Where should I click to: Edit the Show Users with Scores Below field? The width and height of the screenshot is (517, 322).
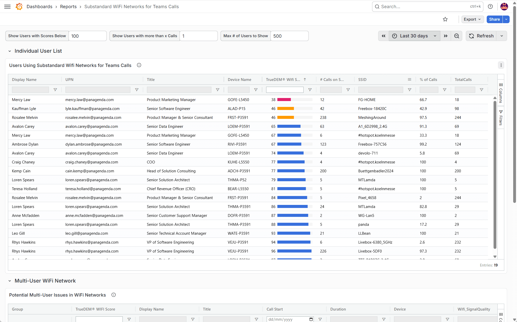click(x=88, y=36)
